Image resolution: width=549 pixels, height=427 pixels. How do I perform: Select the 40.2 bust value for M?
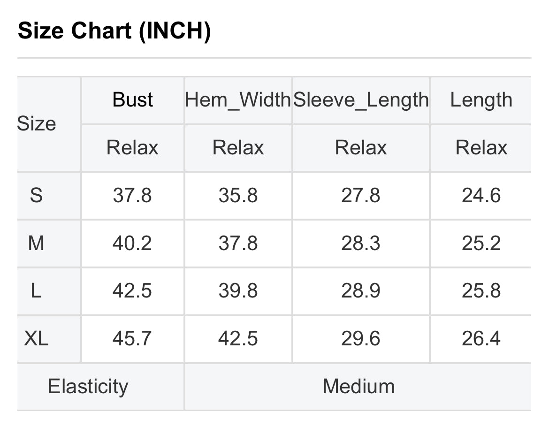(132, 243)
